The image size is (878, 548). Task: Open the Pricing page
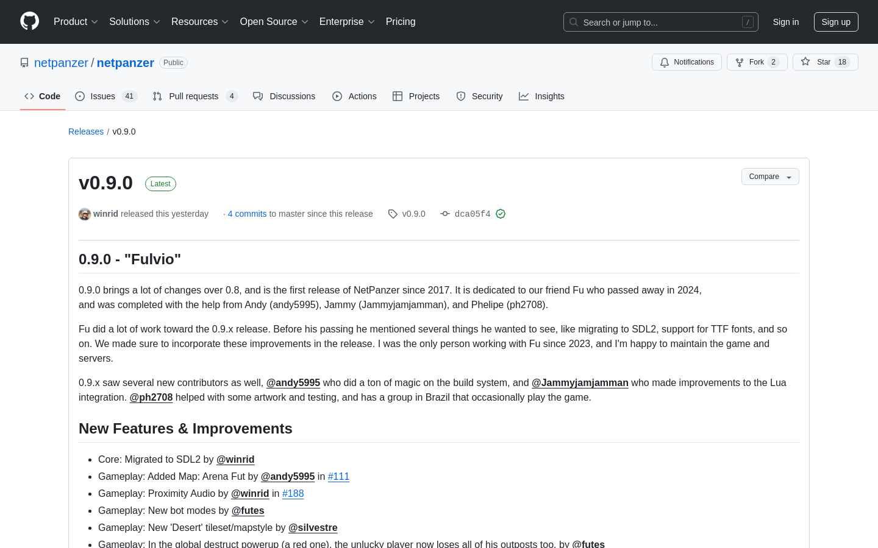[x=401, y=22]
